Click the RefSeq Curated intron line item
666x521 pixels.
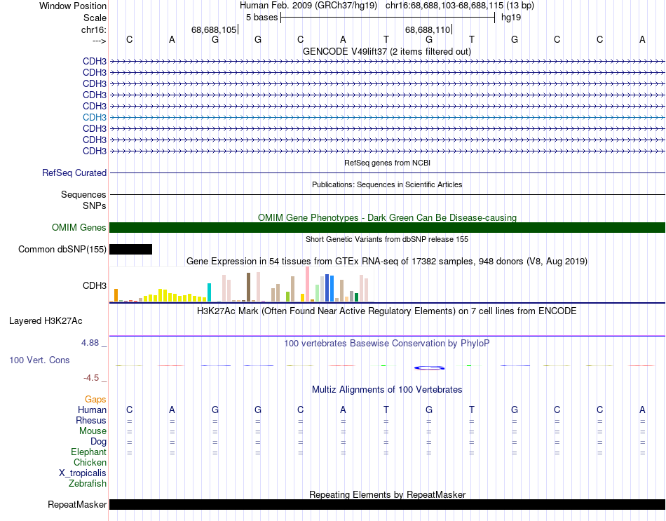click(387, 173)
